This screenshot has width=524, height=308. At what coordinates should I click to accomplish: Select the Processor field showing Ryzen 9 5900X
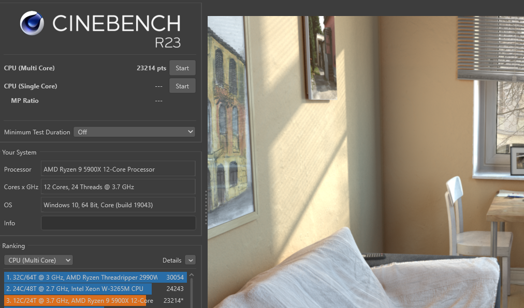click(x=118, y=169)
